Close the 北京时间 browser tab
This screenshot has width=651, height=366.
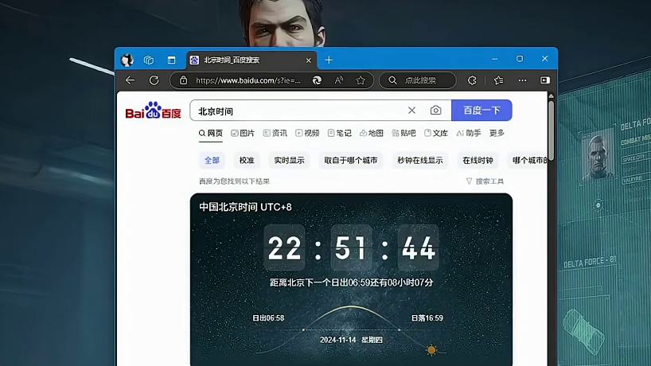[309, 60]
